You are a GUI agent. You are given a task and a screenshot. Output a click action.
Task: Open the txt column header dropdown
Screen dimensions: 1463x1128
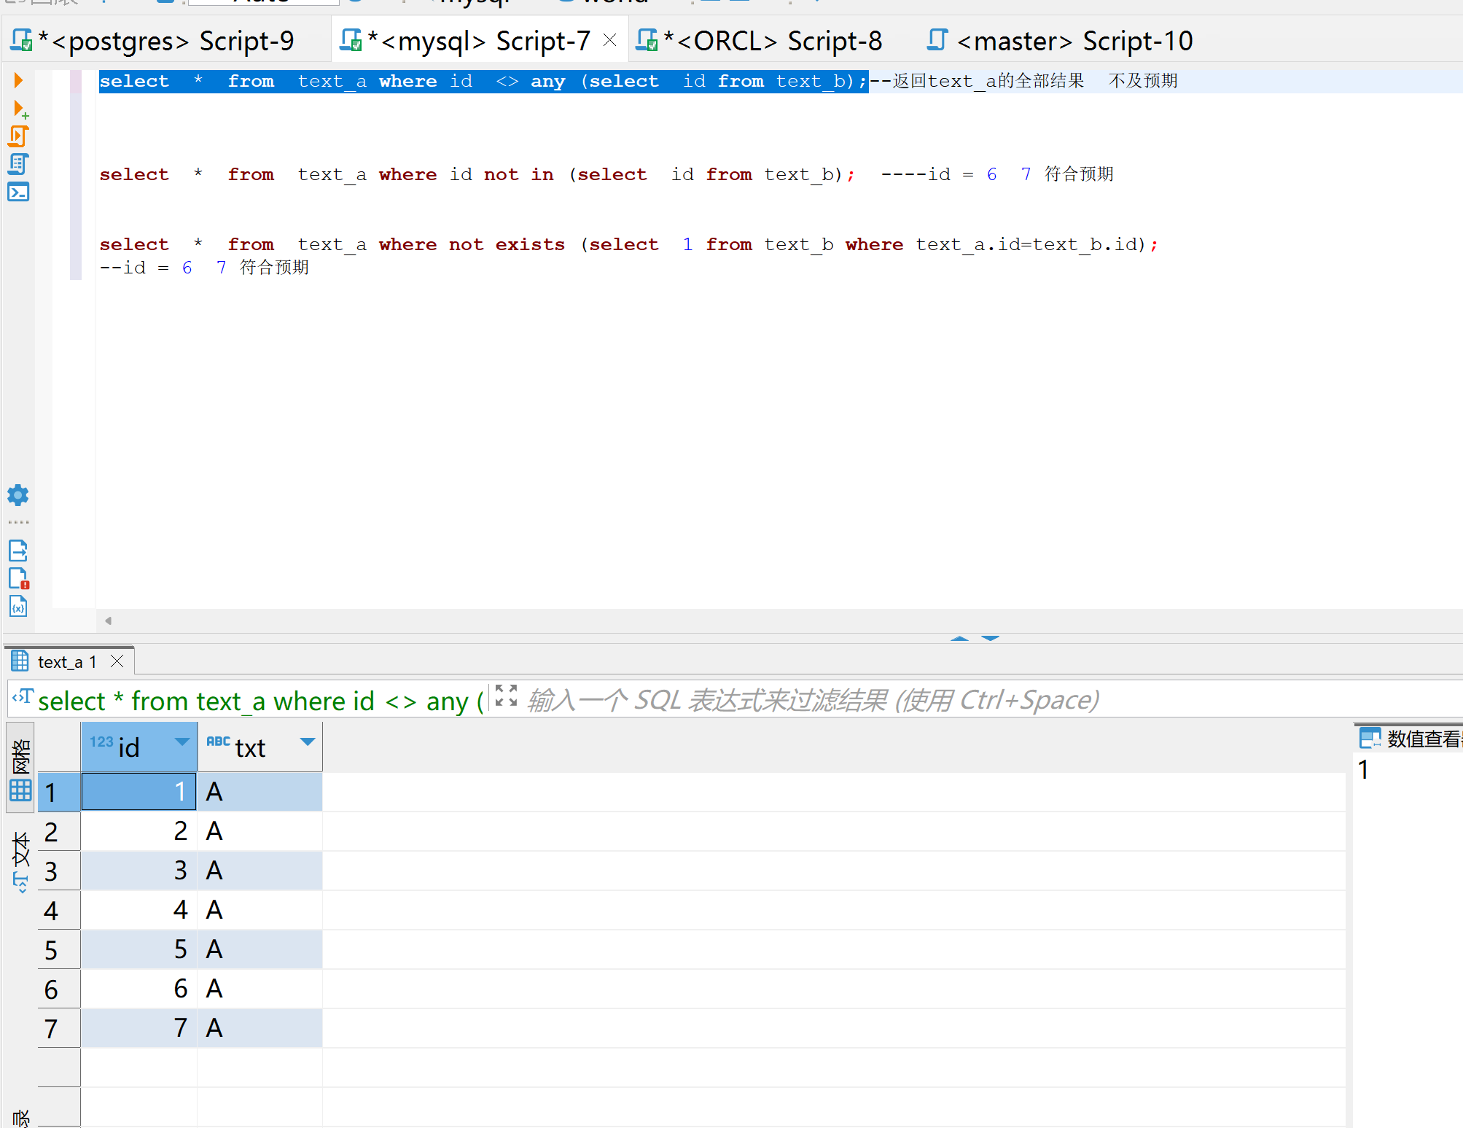[x=307, y=742]
